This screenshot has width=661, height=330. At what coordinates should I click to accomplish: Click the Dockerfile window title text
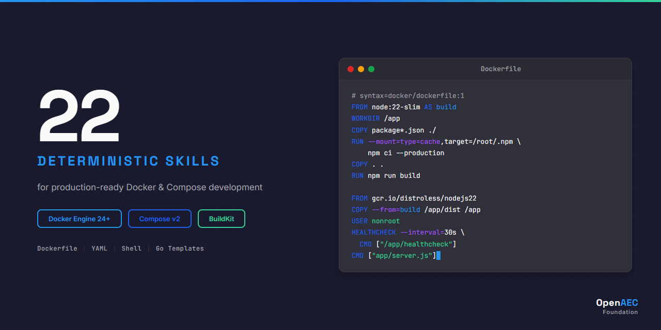[501, 69]
